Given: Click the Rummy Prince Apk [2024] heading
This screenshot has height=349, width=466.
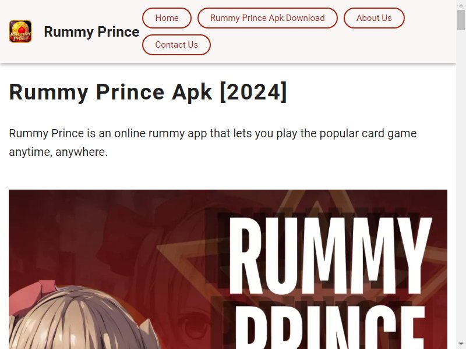Looking at the screenshot, I should tap(148, 92).
